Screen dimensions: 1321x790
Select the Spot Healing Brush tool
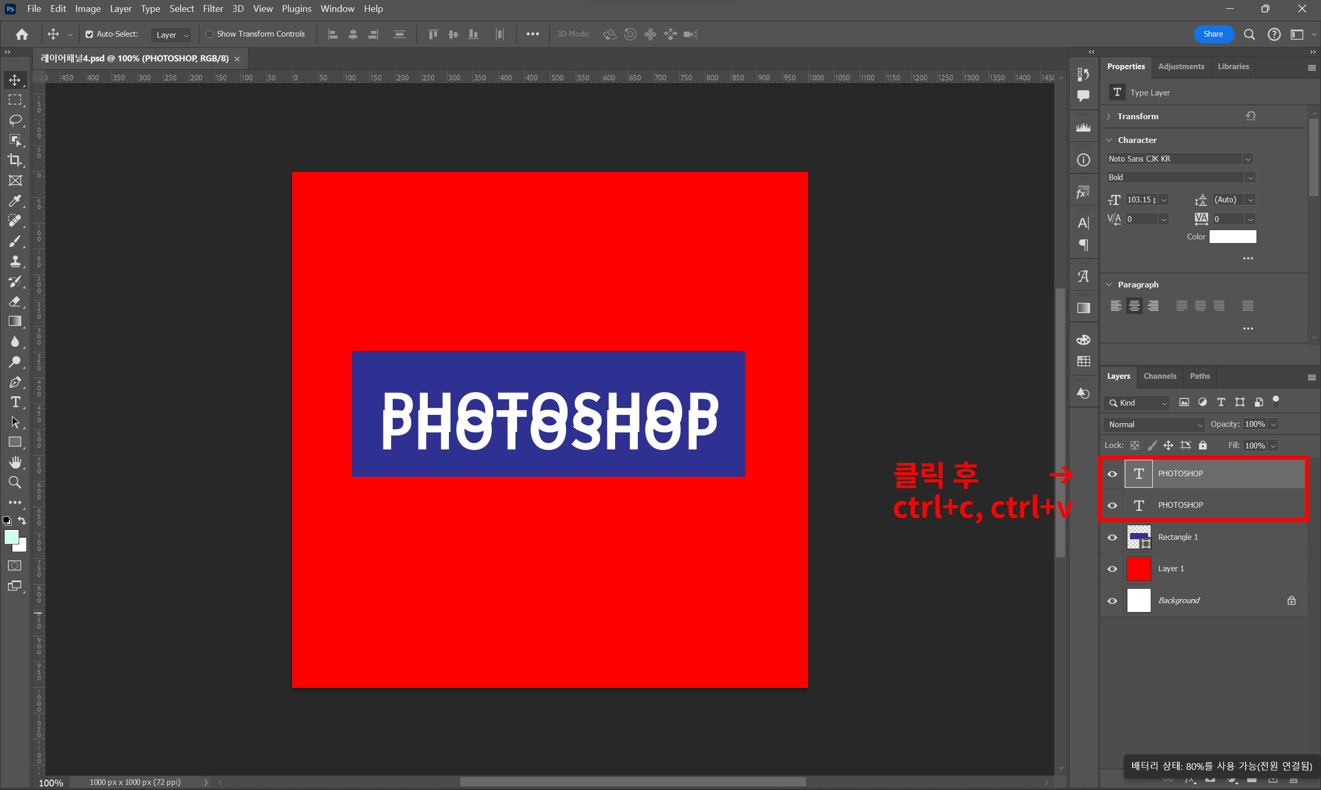click(x=15, y=221)
